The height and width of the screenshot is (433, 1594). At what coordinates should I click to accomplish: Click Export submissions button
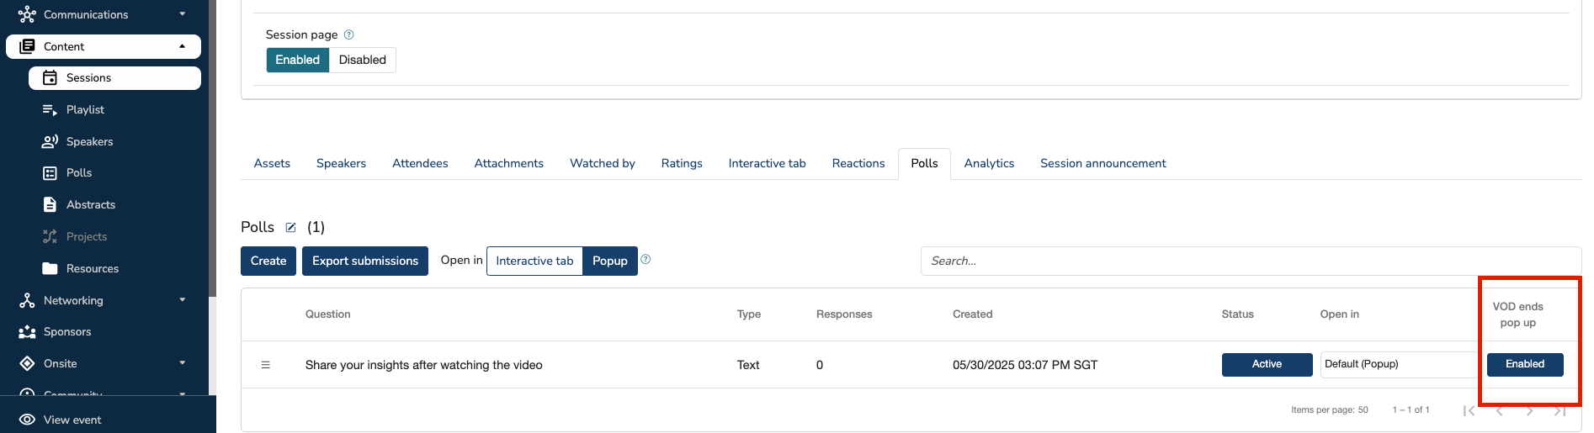pyautogui.click(x=364, y=261)
